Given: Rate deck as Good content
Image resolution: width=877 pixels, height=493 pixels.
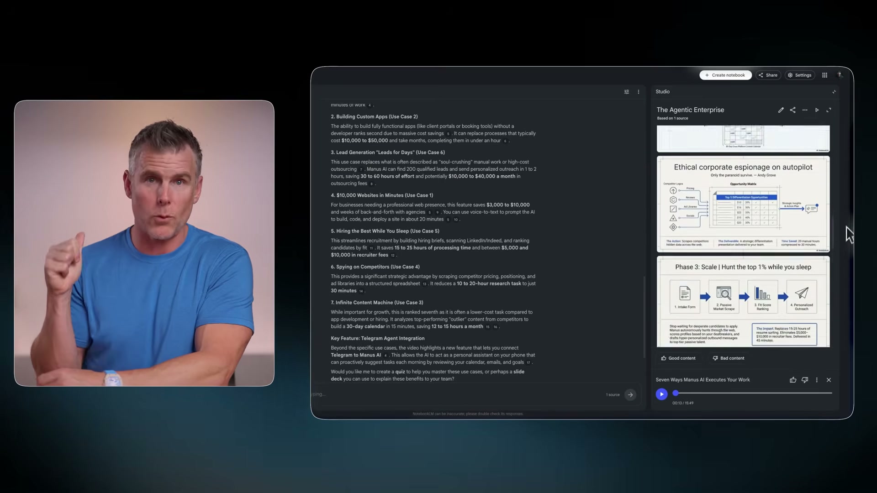Looking at the screenshot, I should pyautogui.click(x=678, y=358).
